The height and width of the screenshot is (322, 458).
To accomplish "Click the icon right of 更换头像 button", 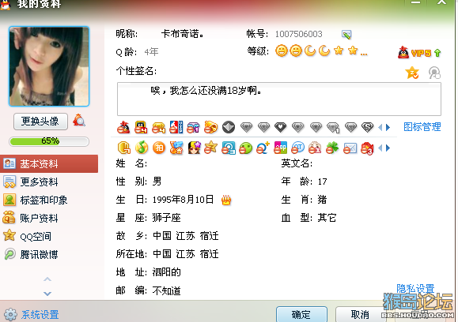I will tap(79, 121).
